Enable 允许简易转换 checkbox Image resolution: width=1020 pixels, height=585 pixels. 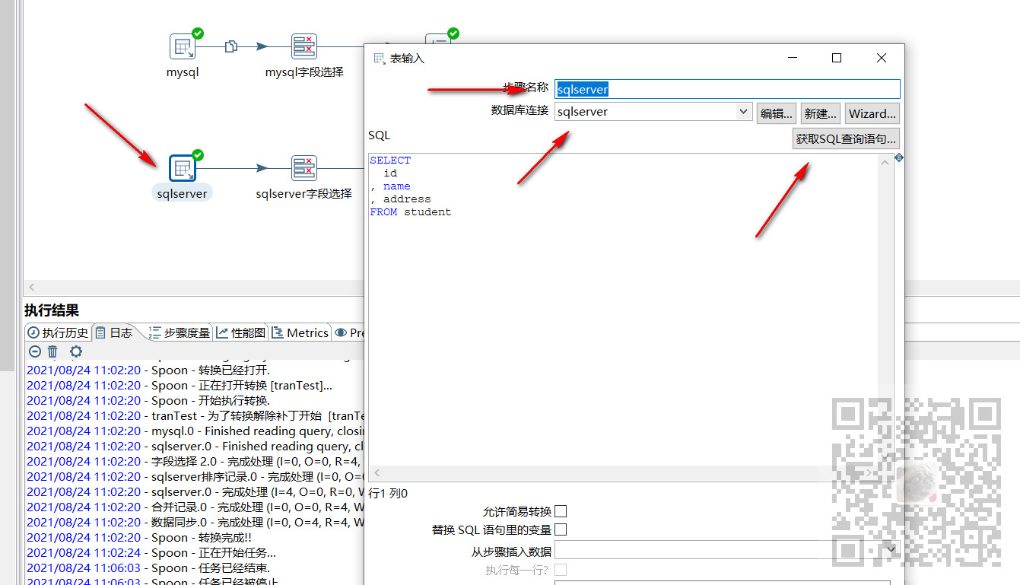coord(561,511)
